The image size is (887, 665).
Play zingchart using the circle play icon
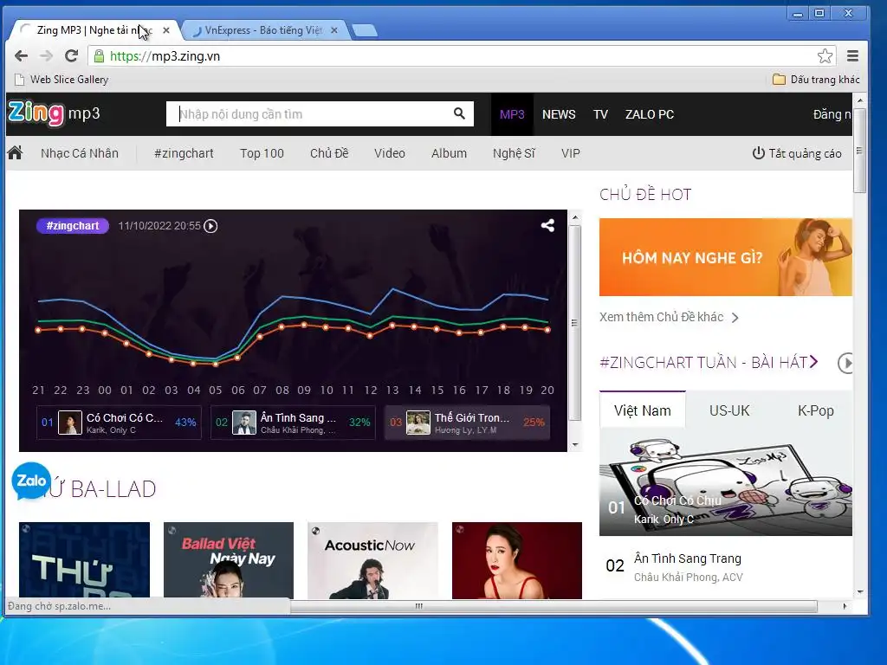point(210,226)
